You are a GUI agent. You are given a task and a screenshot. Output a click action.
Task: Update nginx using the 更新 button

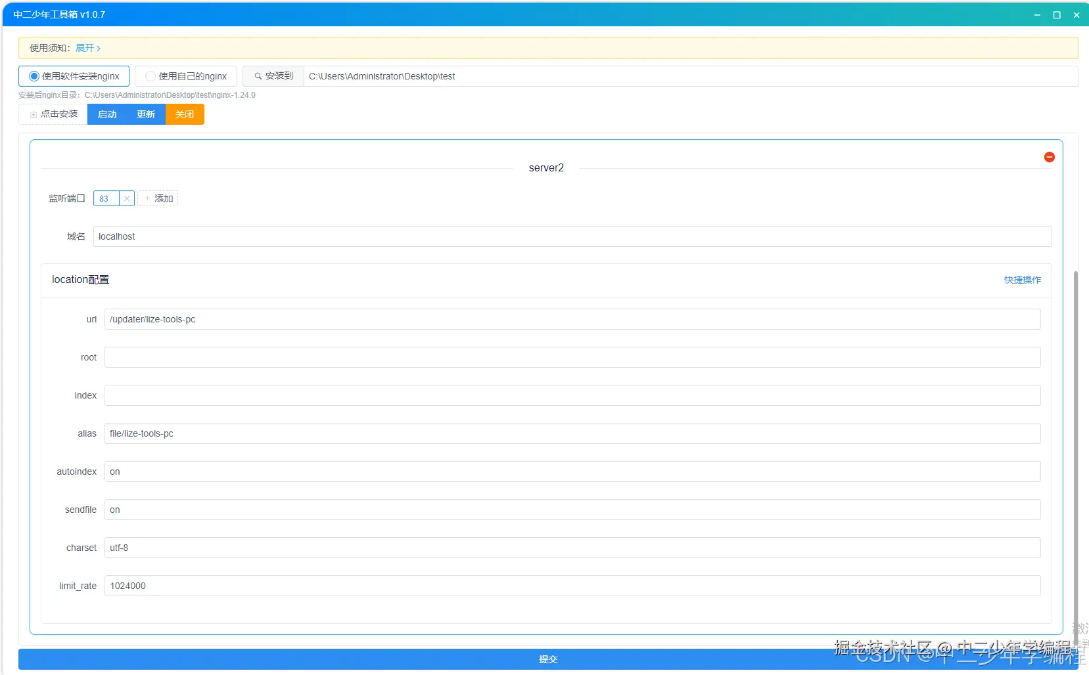click(146, 114)
